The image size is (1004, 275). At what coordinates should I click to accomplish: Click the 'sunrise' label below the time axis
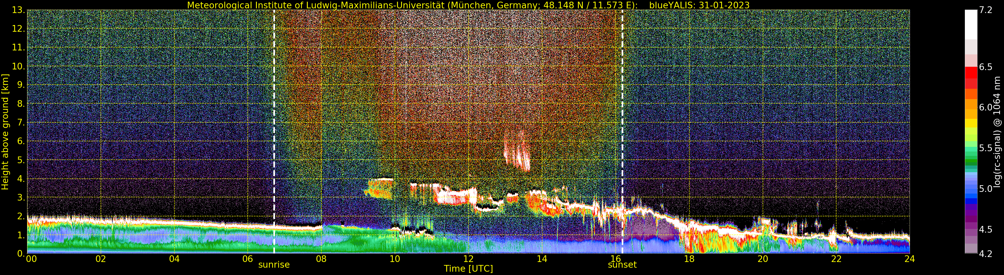tap(274, 265)
